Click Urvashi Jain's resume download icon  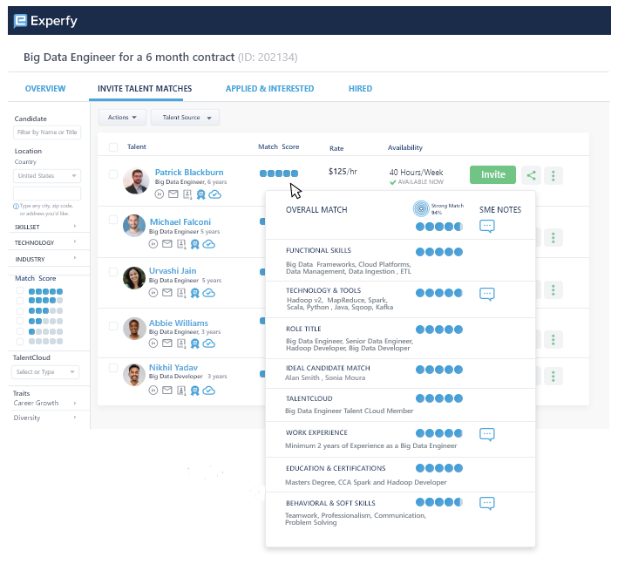181,293
